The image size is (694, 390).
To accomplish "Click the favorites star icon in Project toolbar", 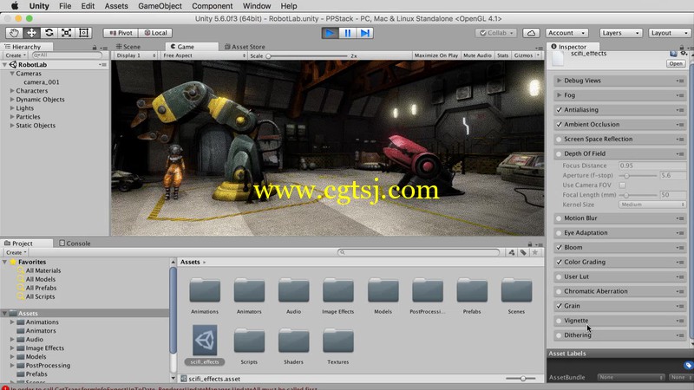I will [534, 252].
